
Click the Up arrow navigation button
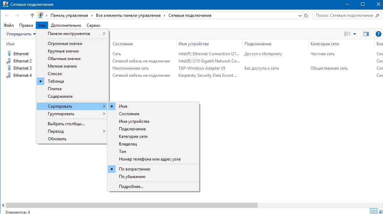click(x=32, y=15)
